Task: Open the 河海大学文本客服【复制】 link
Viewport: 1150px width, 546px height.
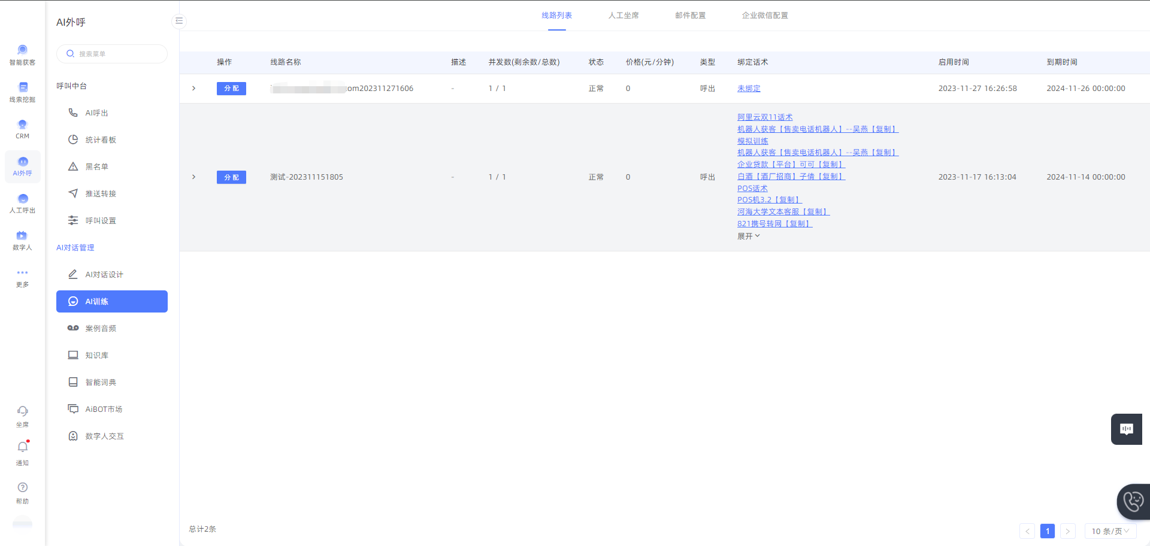Action: (x=783, y=212)
